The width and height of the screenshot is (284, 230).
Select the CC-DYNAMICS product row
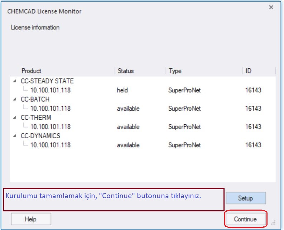(40, 136)
